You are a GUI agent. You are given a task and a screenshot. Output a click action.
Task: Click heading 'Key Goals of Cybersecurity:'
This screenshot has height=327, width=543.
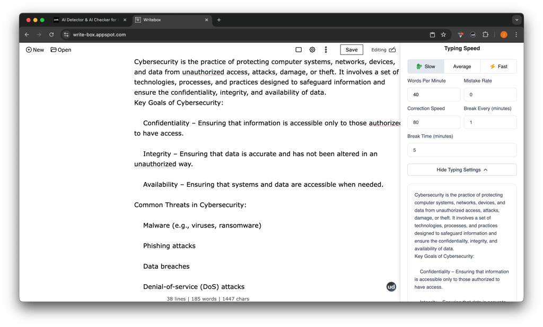179,103
